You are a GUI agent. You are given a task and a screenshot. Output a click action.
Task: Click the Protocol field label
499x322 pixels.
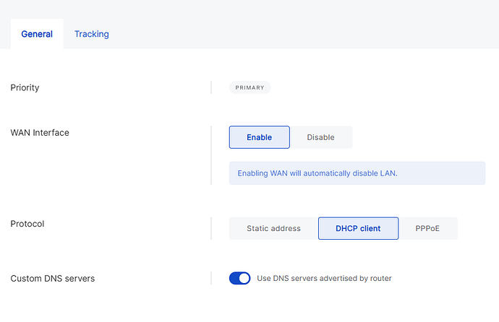(27, 224)
